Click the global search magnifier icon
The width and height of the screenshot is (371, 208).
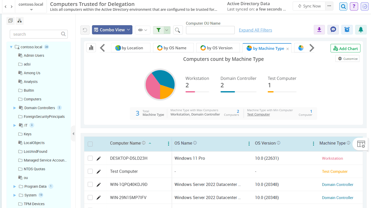[x=343, y=6]
